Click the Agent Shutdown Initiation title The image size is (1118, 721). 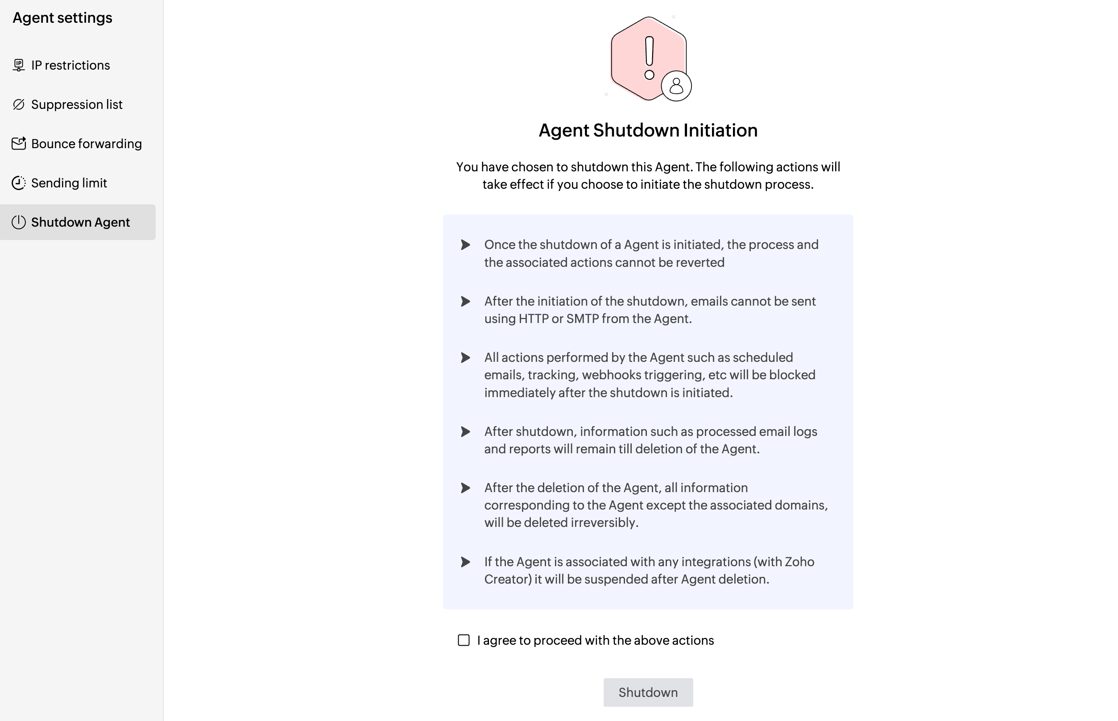coord(648,130)
